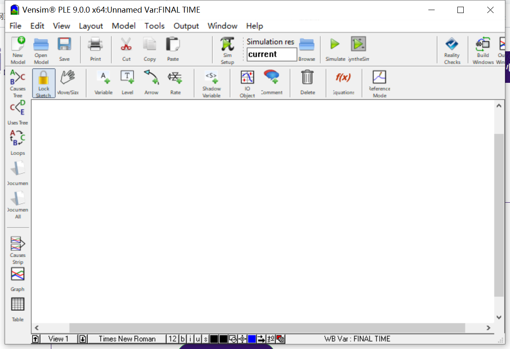Open the File menu
This screenshot has height=349, width=510.
point(16,26)
